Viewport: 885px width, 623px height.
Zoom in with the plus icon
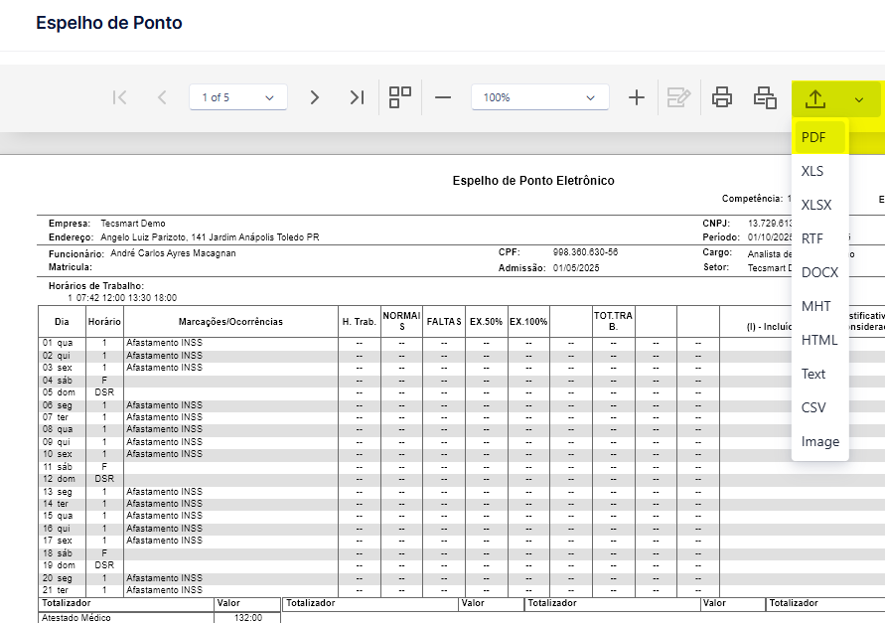[x=637, y=97]
